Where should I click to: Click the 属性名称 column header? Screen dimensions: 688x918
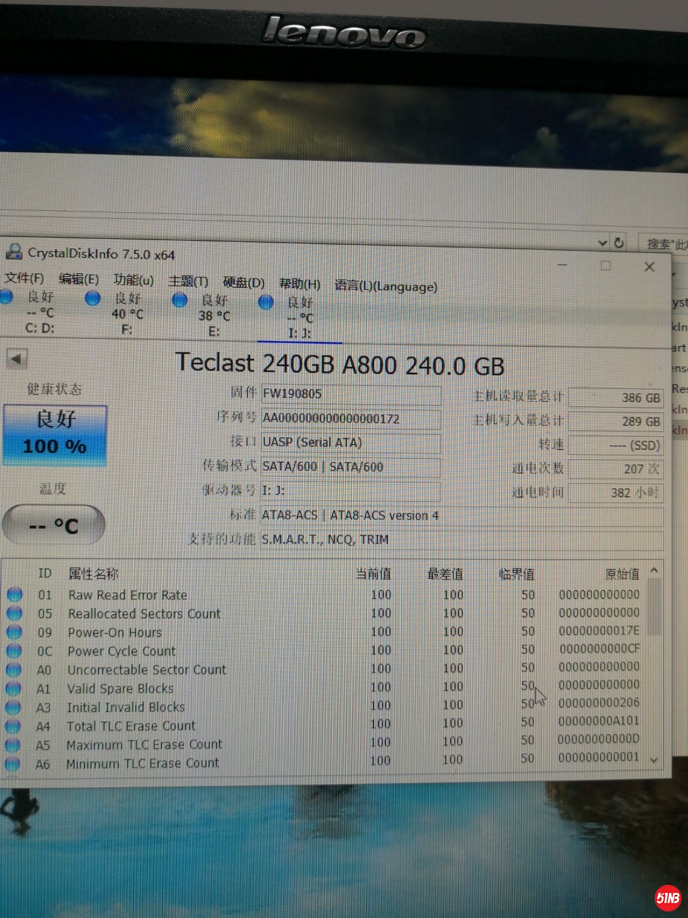tap(93, 574)
